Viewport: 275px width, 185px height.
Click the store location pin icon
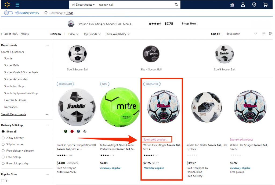(x=254, y=5)
